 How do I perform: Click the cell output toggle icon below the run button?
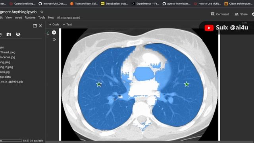tap(54, 39)
